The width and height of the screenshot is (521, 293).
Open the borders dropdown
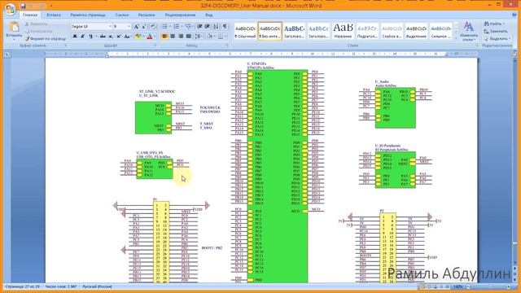click(x=225, y=36)
